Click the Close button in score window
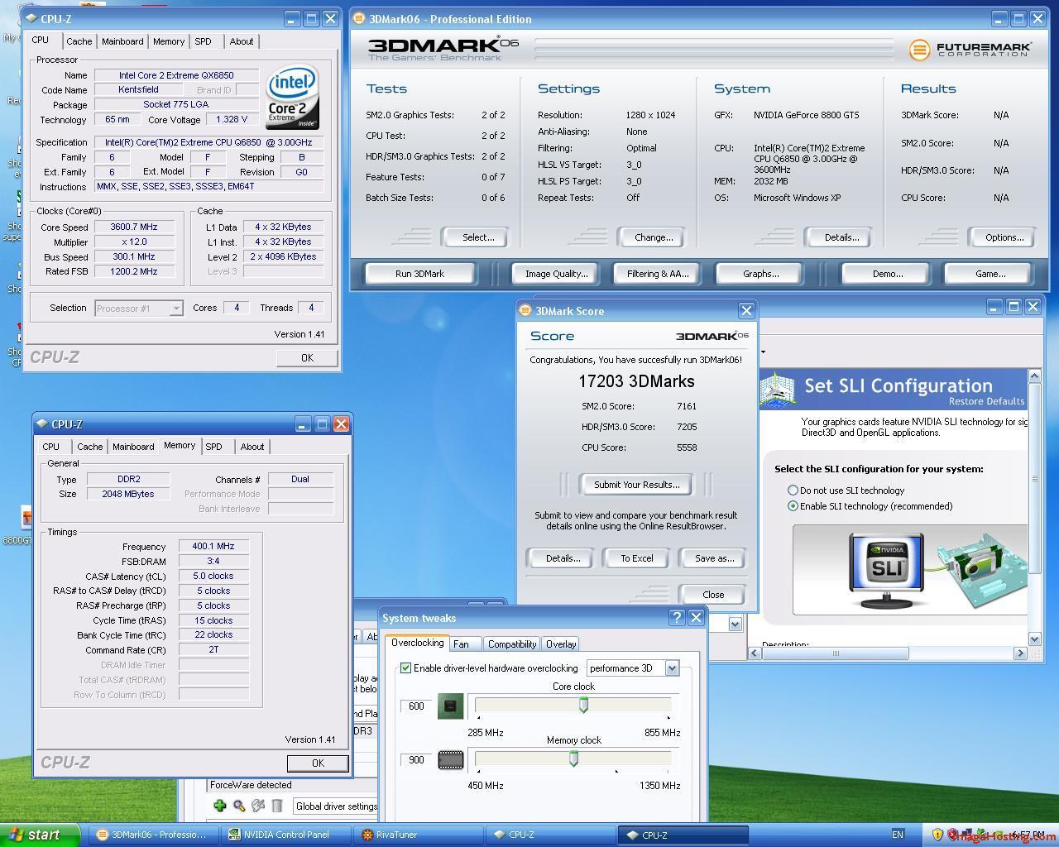1059x847 pixels. coord(713,595)
